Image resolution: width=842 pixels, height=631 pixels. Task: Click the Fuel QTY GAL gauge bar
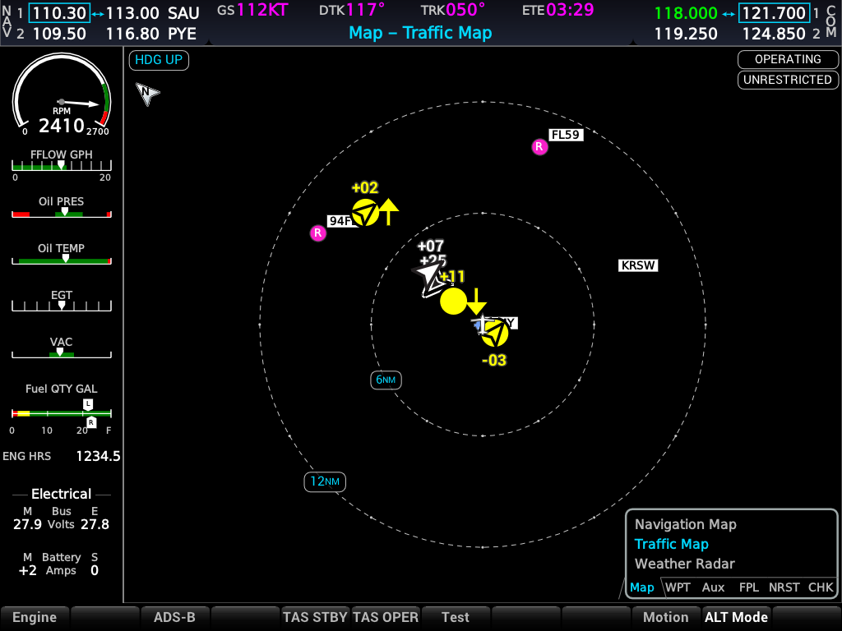click(x=62, y=413)
